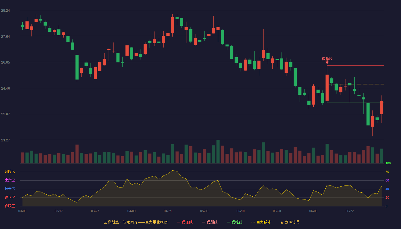Click the 03-05 date label

[22, 211]
